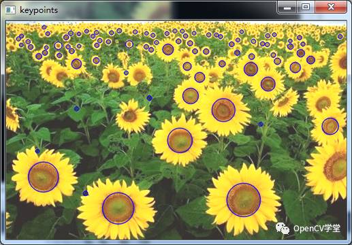The width and height of the screenshot is (352, 245).
Task: Click the keypoints window icon
Action: coord(10,10)
